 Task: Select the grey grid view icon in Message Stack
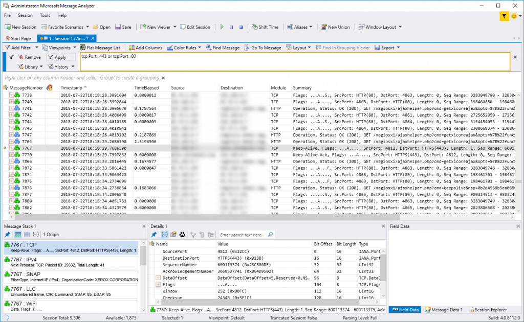pyautogui.click(x=27, y=235)
